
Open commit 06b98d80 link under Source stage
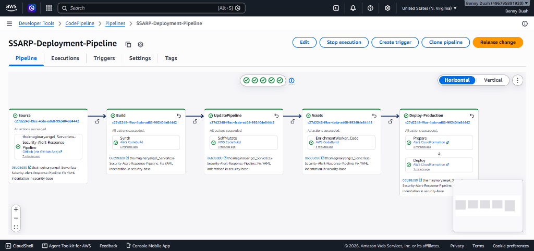pos(21,168)
